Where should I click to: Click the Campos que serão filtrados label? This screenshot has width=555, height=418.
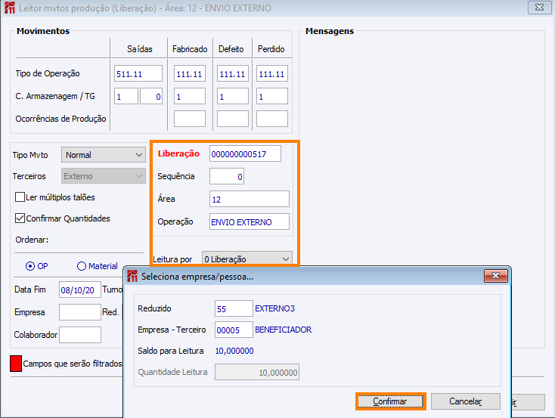click(73, 364)
